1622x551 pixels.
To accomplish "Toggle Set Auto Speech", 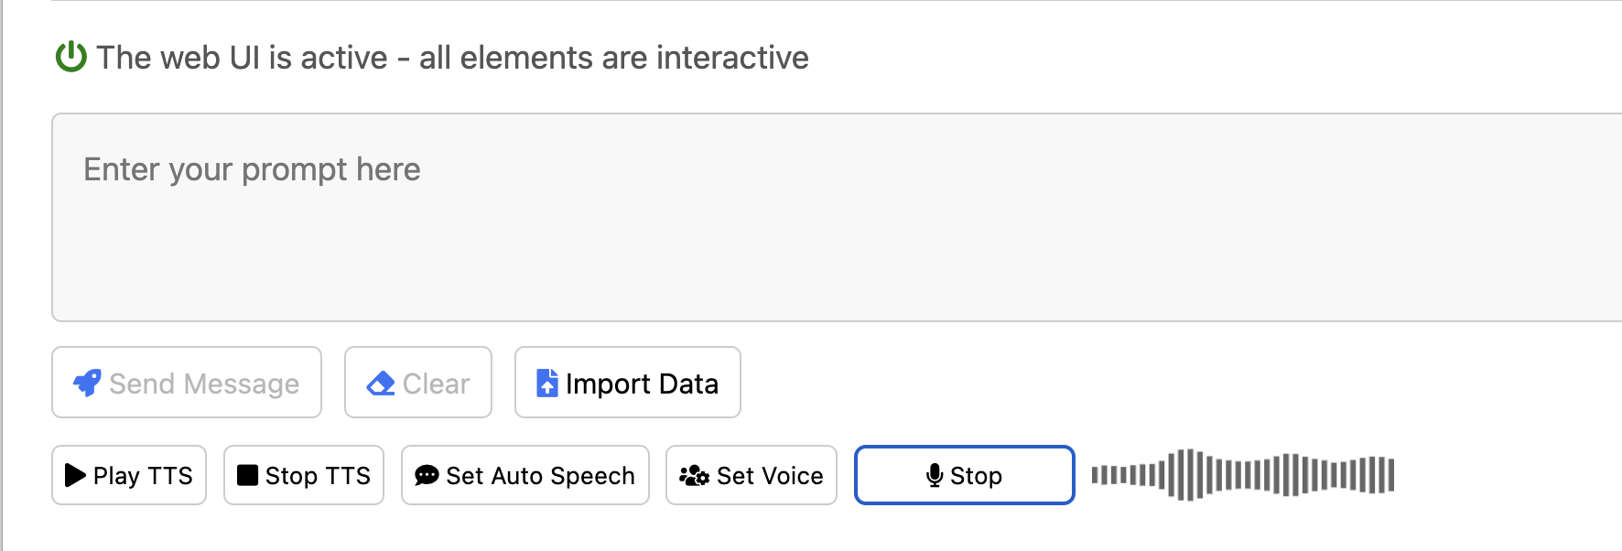I will tap(525, 475).
